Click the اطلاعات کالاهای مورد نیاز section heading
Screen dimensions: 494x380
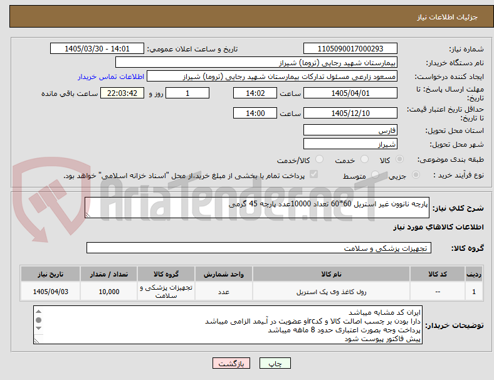438,227
